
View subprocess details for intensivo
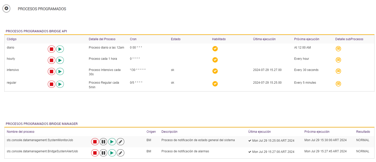point(338,71)
